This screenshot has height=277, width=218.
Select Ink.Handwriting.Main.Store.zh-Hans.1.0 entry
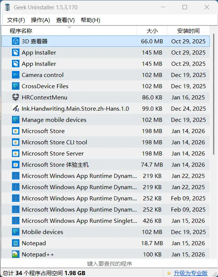pos(106,109)
